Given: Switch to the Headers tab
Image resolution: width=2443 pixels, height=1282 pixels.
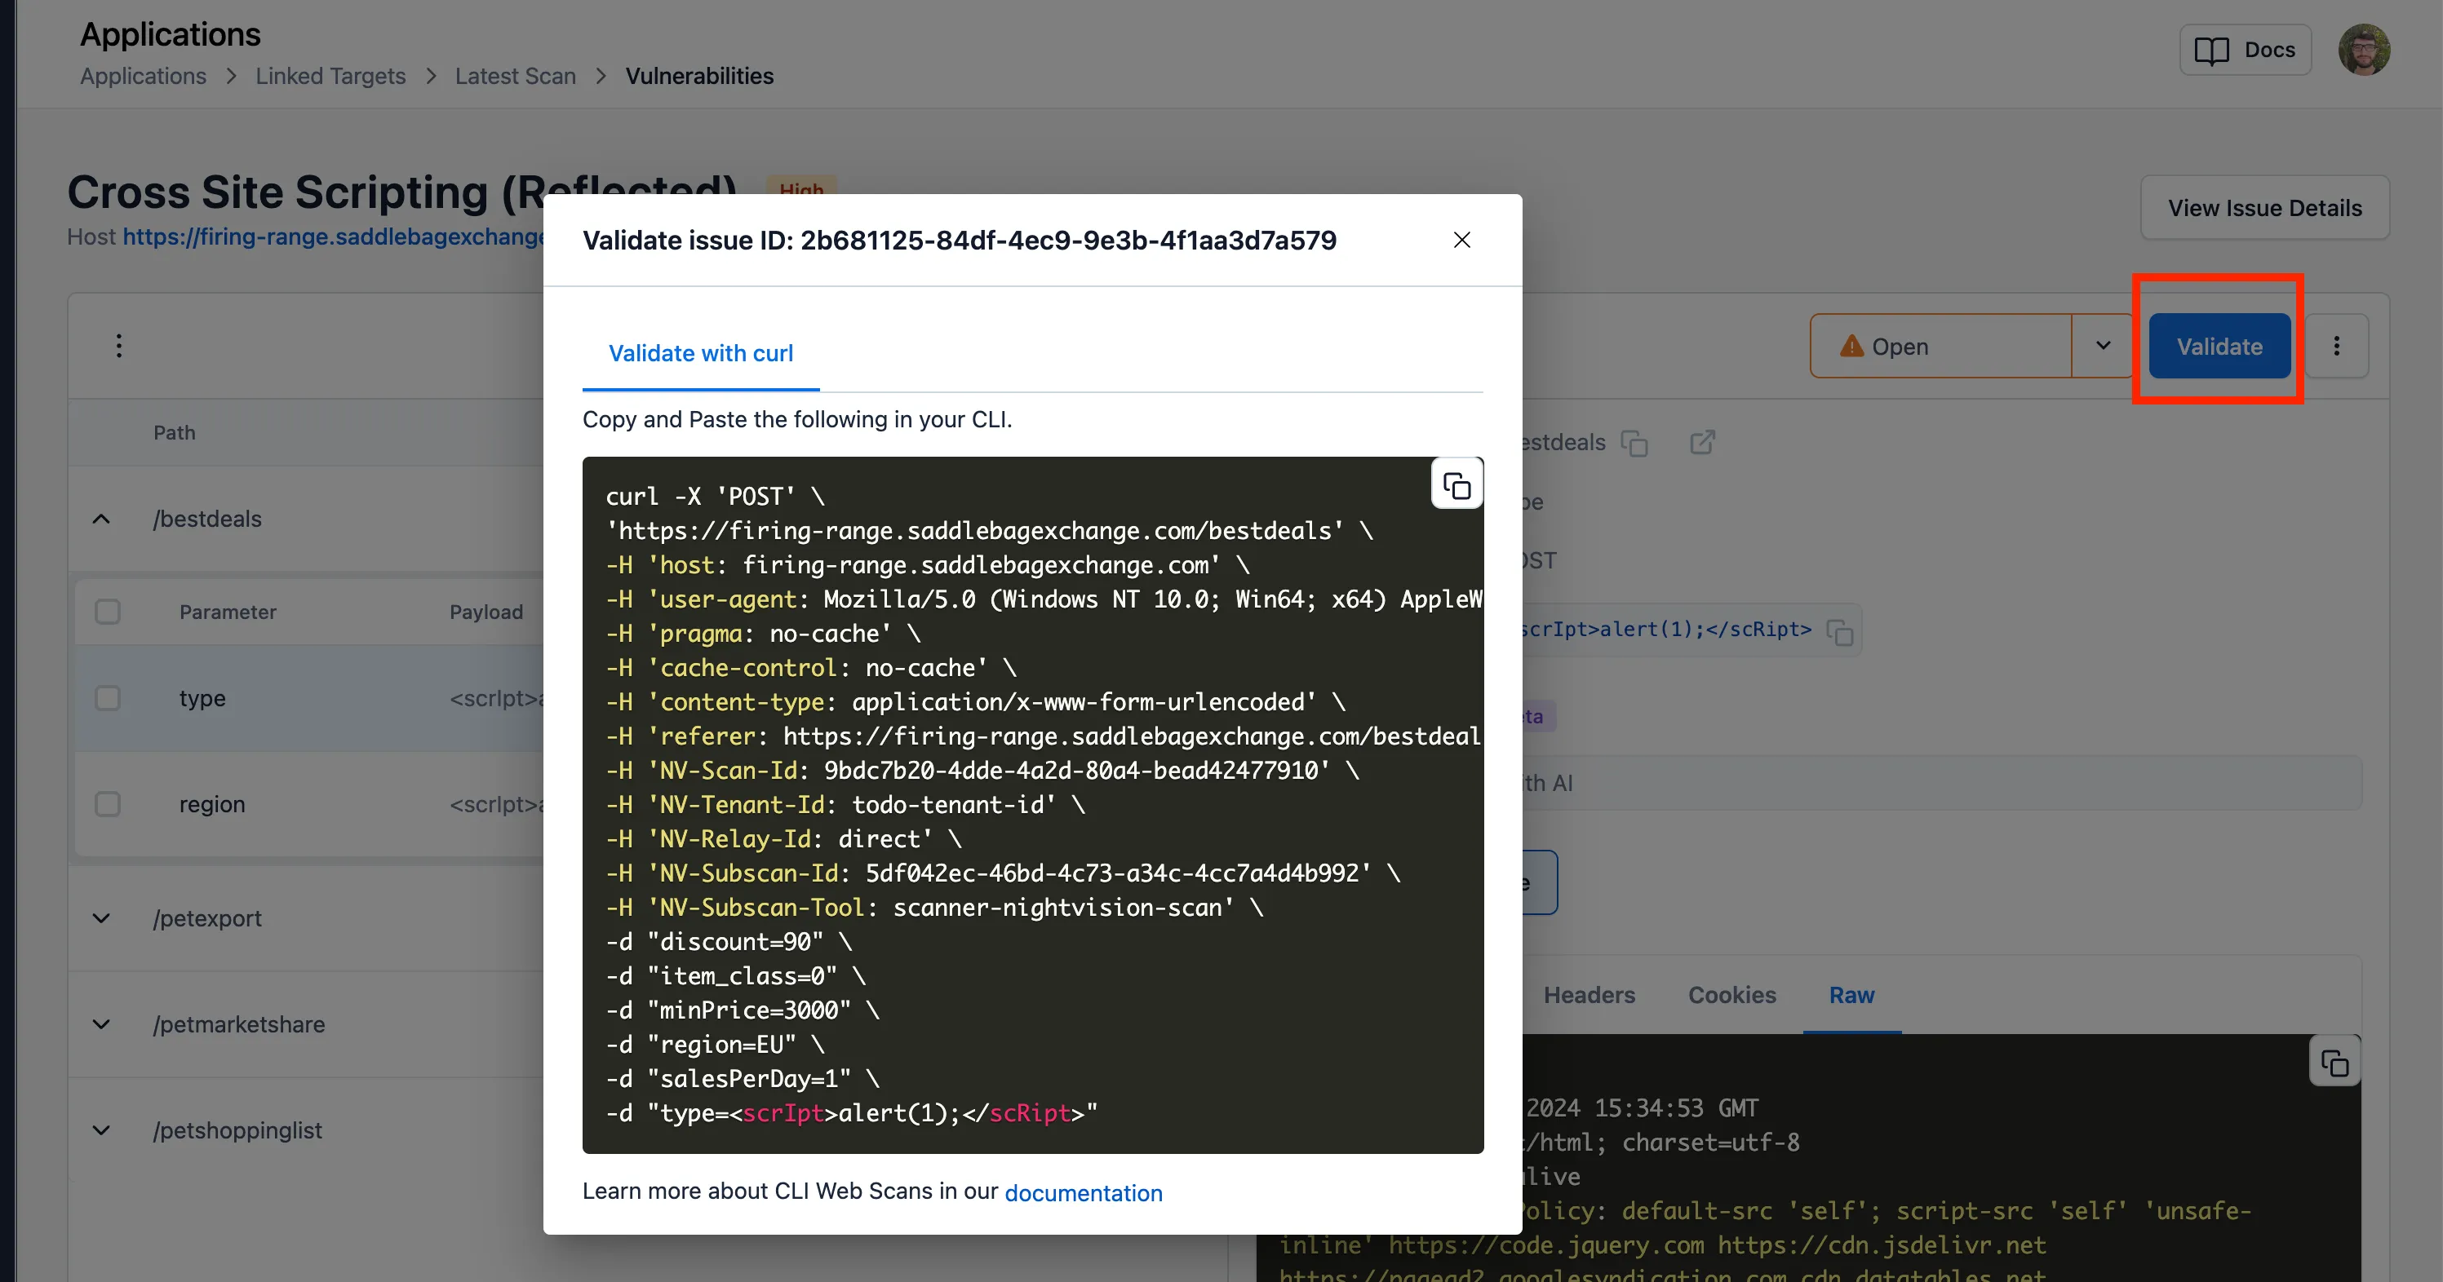Looking at the screenshot, I should click(x=1589, y=995).
